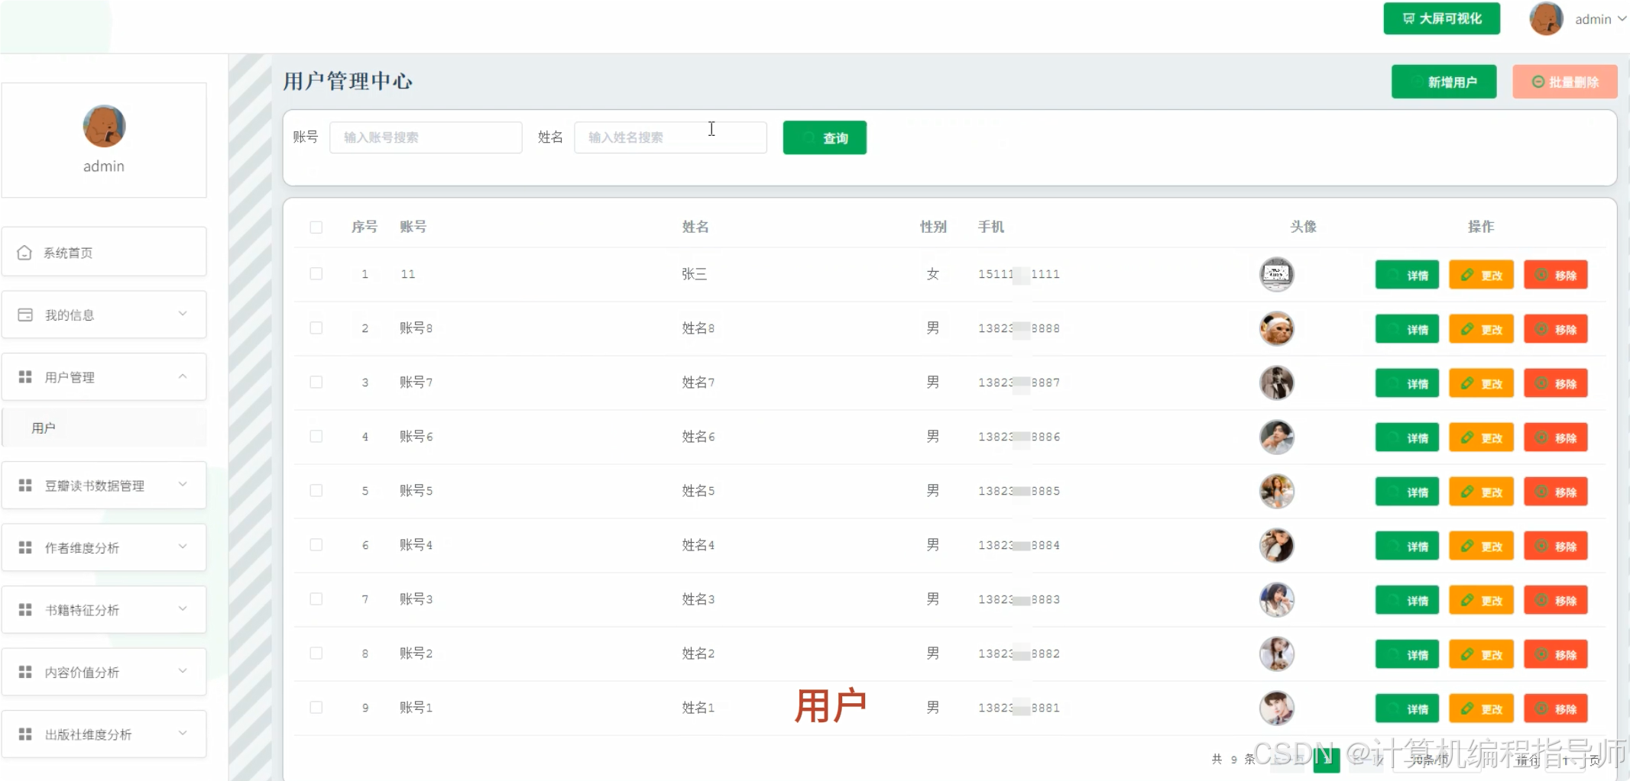The width and height of the screenshot is (1630, 781).
Task: Check the select-all checkbox in table header
Action: point(316,227)
